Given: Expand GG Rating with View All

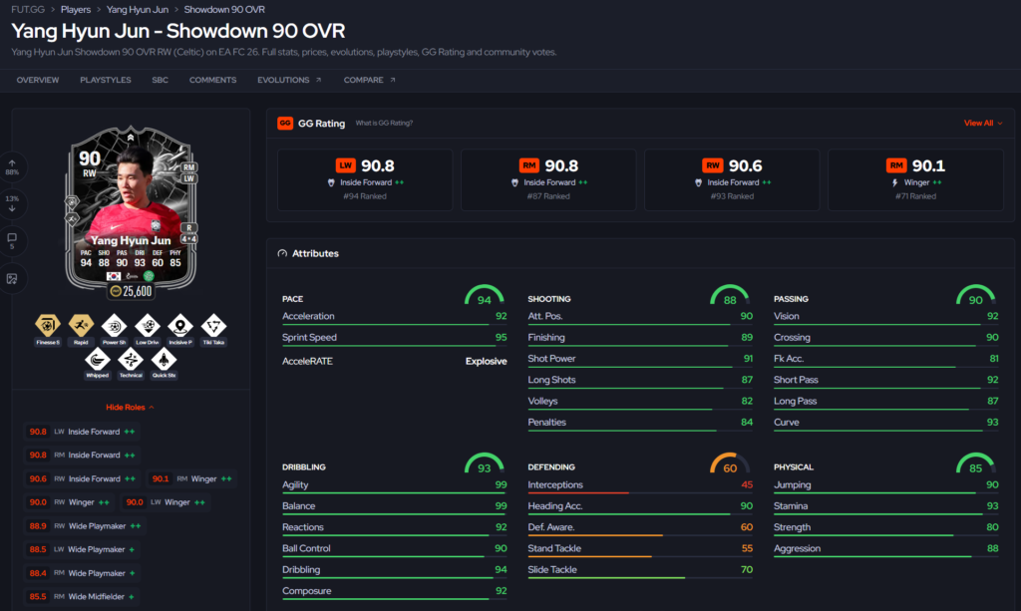Looking at the screenshot, I should click(x=983, y=123).
